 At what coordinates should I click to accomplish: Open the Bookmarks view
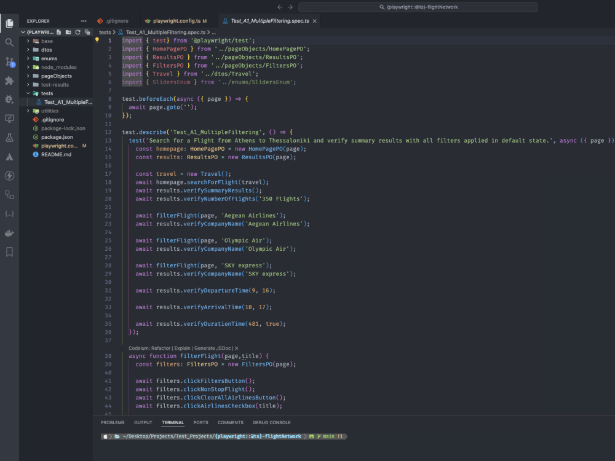pos(9,251)
